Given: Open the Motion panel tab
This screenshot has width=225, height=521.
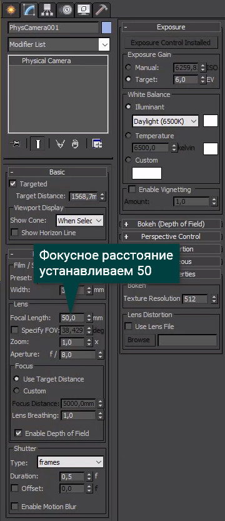Looking at the screenshot, I should [65, 9].
